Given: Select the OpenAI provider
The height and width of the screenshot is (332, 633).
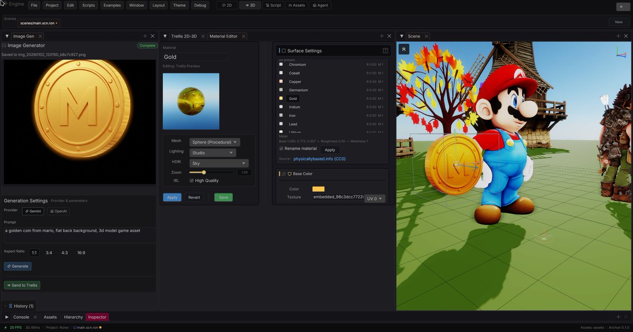Looking at the screenshot, I should (58, 211).
